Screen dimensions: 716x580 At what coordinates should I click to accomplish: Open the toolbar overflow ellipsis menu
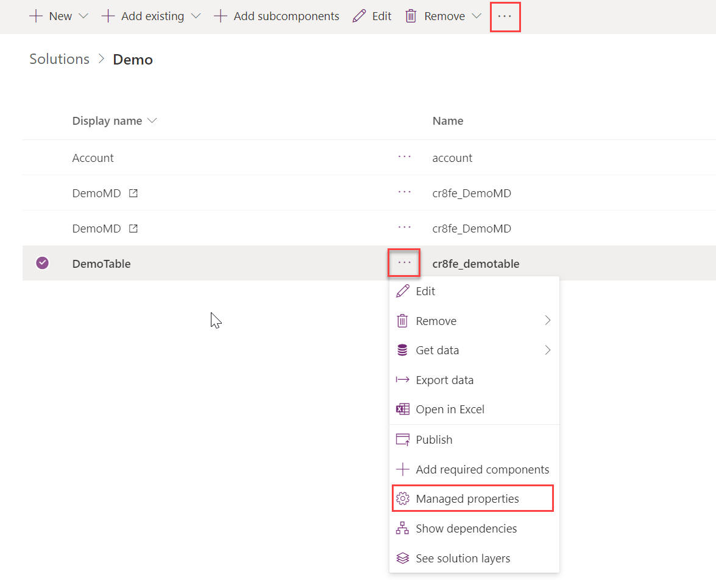(x=505, y=16)
